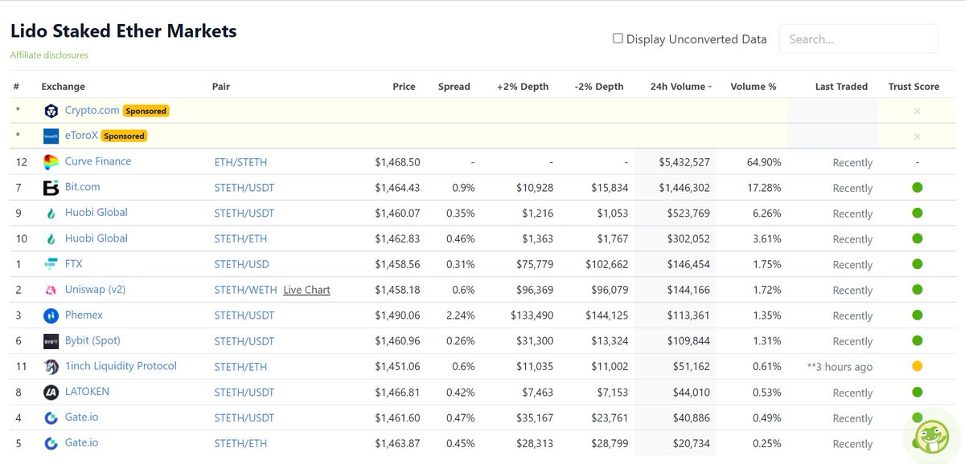965x464 pixels.
Task: Select the **3 hours ago last traded text
Action: pos(840,367)
